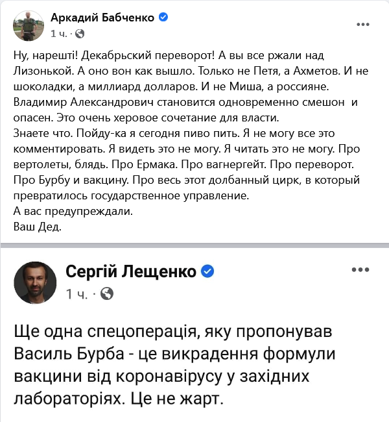The image size is (389, 422).
Task: Click the line 'Ваш Дед.' in the post
Action: pyautogui.click(x=38, y=227)
